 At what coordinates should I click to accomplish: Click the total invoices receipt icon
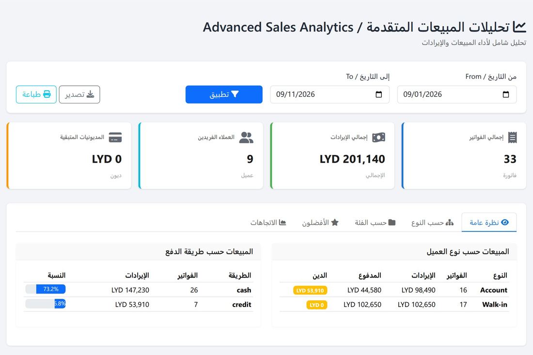click(x=512, y=137)
